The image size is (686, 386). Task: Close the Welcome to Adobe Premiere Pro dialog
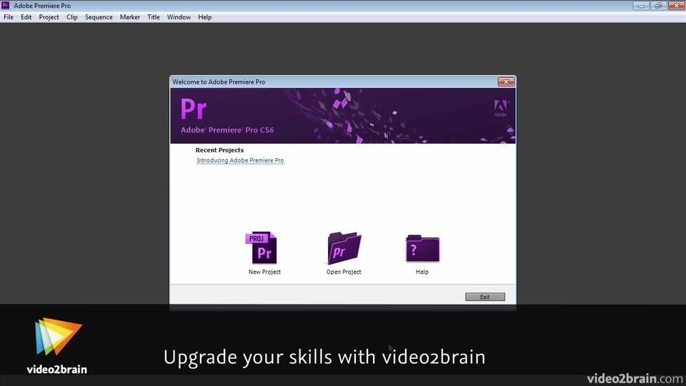coord(506,81)
